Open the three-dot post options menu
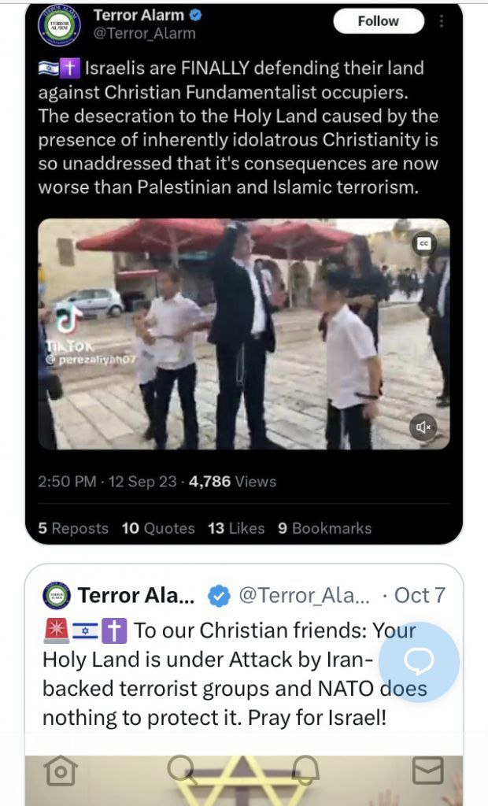488x806 pixels. coord(442,21)
